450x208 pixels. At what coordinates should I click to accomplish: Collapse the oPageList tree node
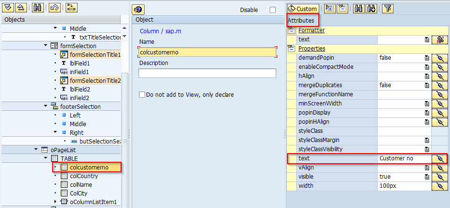36,150
